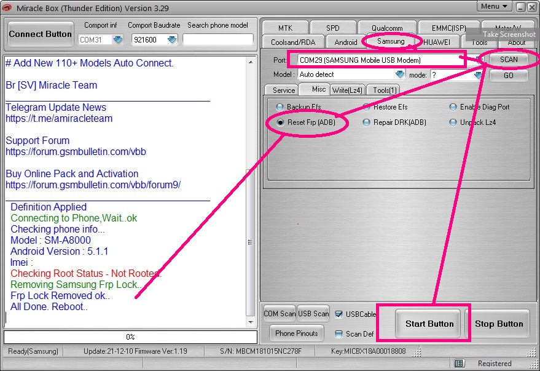
Task: Switch to the About tab
Action: 516,42
